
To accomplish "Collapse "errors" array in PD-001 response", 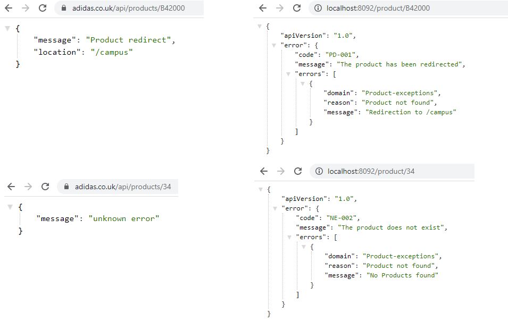I will (289, 74).
